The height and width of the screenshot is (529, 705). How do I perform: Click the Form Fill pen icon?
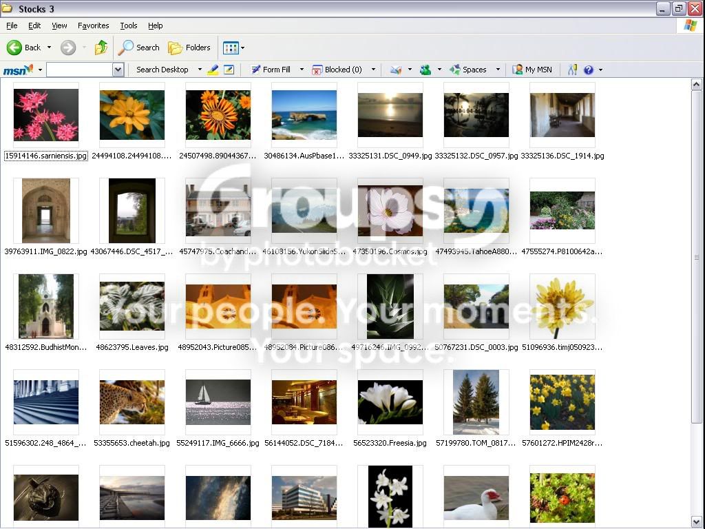(255, 70)
